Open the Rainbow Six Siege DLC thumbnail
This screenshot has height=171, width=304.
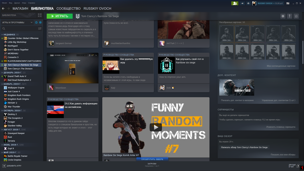(237, 87)
